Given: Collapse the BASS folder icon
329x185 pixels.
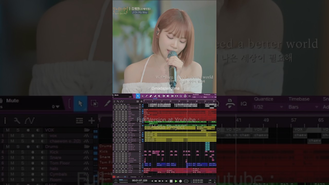Looking at the screenshot, I should (140, 122).
